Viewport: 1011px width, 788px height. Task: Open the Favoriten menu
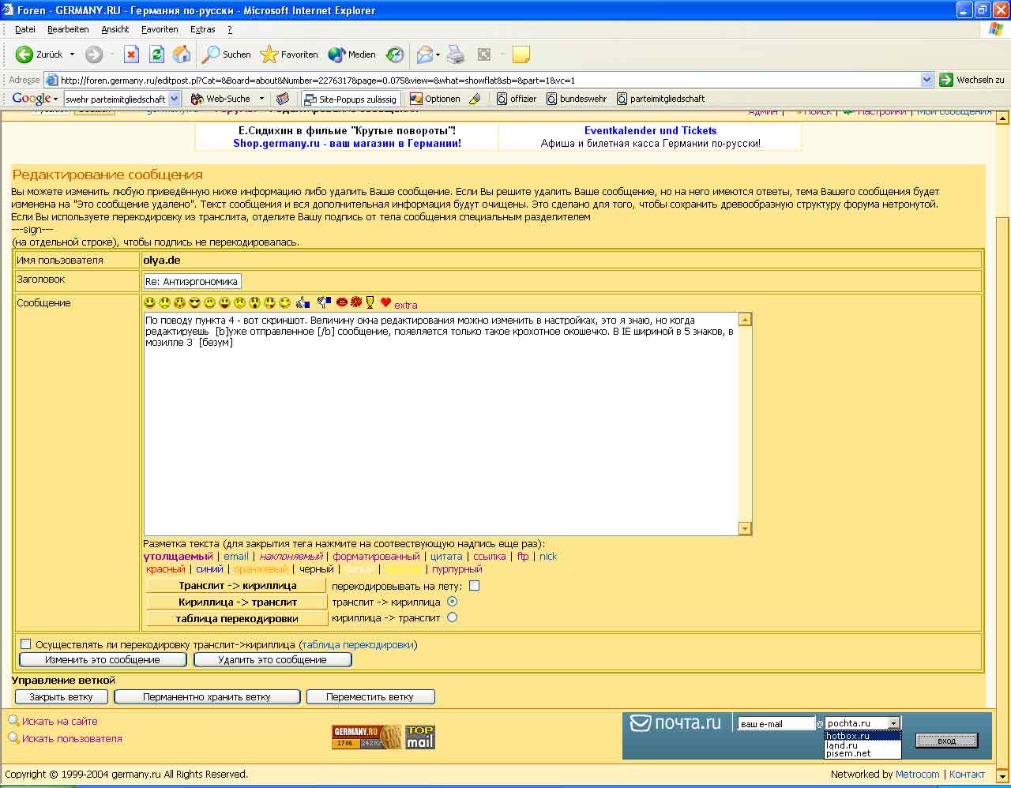pos(160,29)
